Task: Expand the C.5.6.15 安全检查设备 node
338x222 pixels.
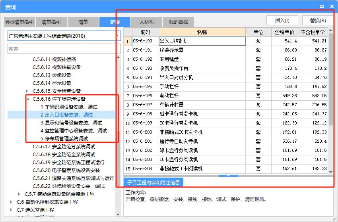Action: [x=27, y=91]
